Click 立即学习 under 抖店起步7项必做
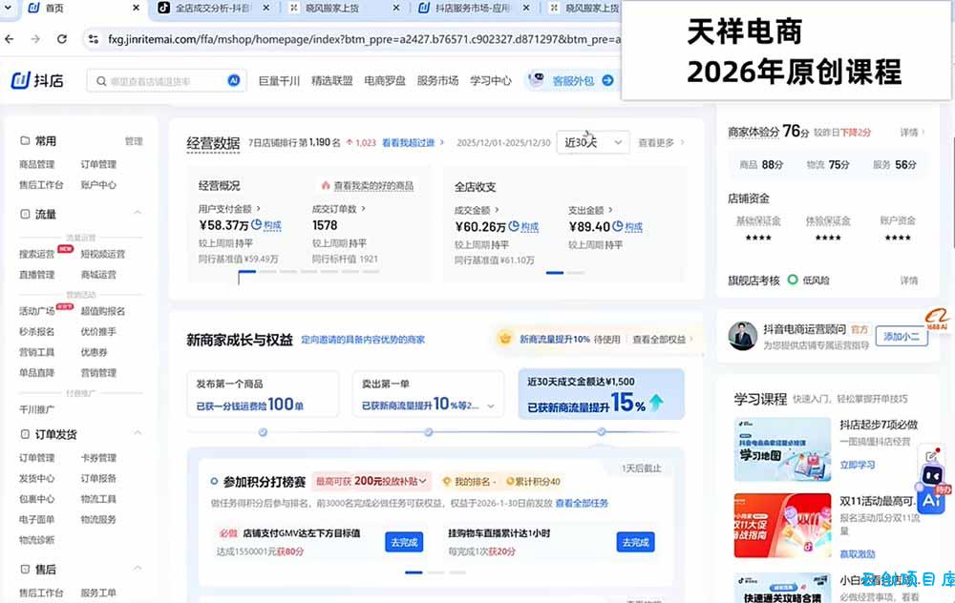955x603 pixels. 857,465
